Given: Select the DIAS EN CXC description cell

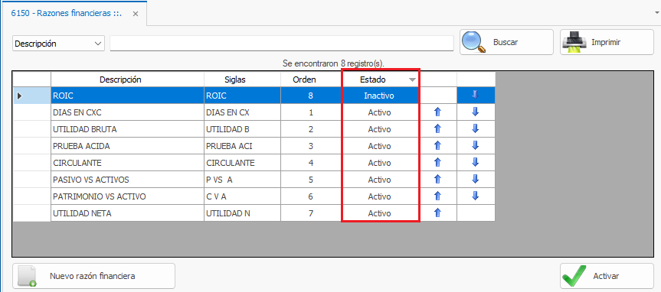Looking at the screenshot, I should [127, 112].
